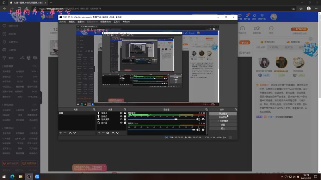Open Windows notification center icon

pyautogui.click(x=315, y=177)
